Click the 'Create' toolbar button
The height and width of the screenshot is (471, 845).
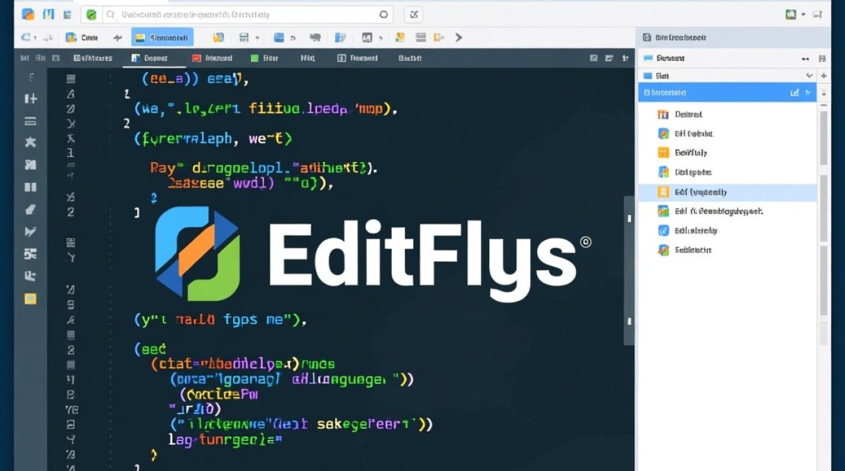click(82, 38)
